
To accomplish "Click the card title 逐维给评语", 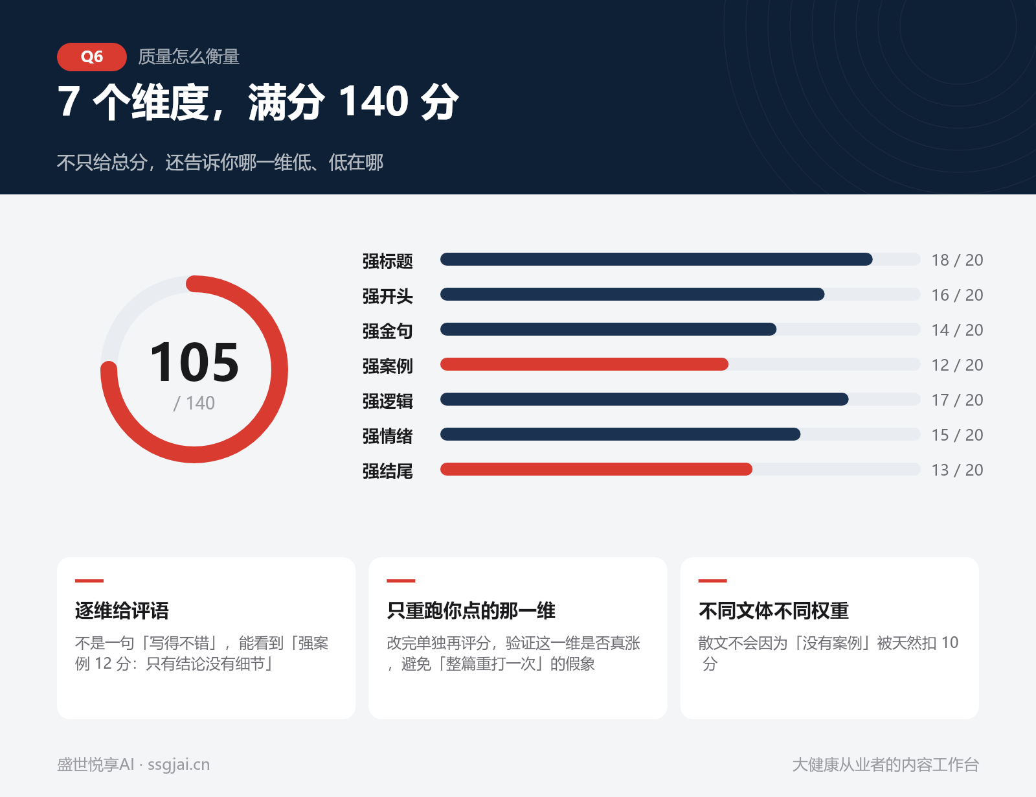I will [x=122, y=610].
